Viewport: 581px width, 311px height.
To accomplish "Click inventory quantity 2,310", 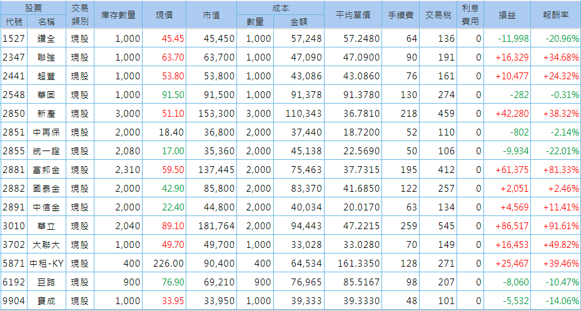I will pyautogui.click(x=128, y=170).
